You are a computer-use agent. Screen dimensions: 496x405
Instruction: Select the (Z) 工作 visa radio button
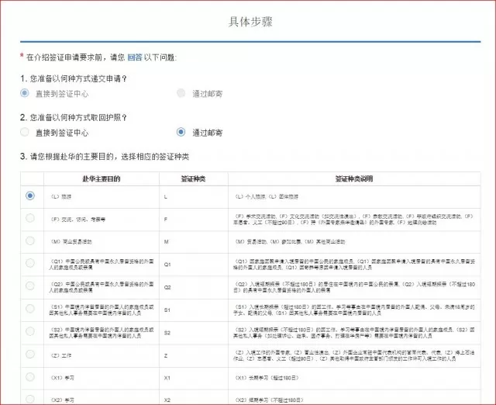tap(30, 355)
